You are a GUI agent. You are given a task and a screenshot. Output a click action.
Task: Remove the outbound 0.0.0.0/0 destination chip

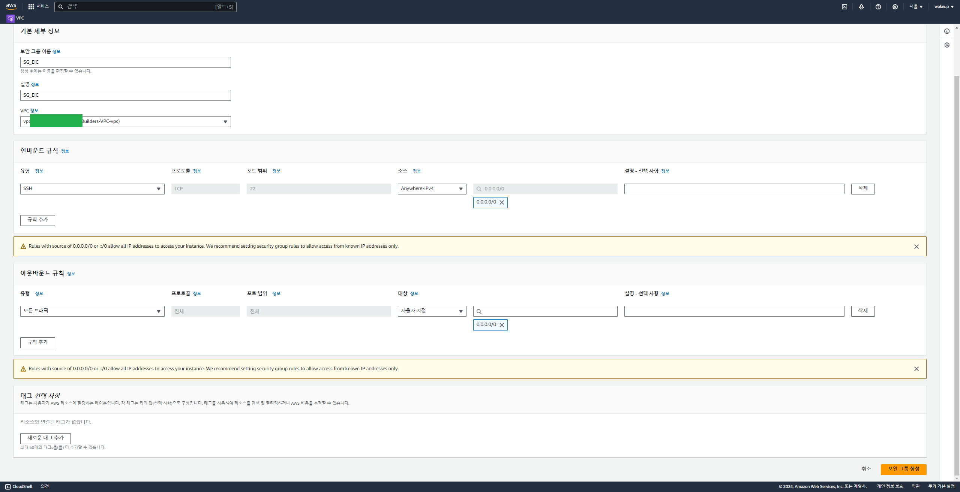502,325
